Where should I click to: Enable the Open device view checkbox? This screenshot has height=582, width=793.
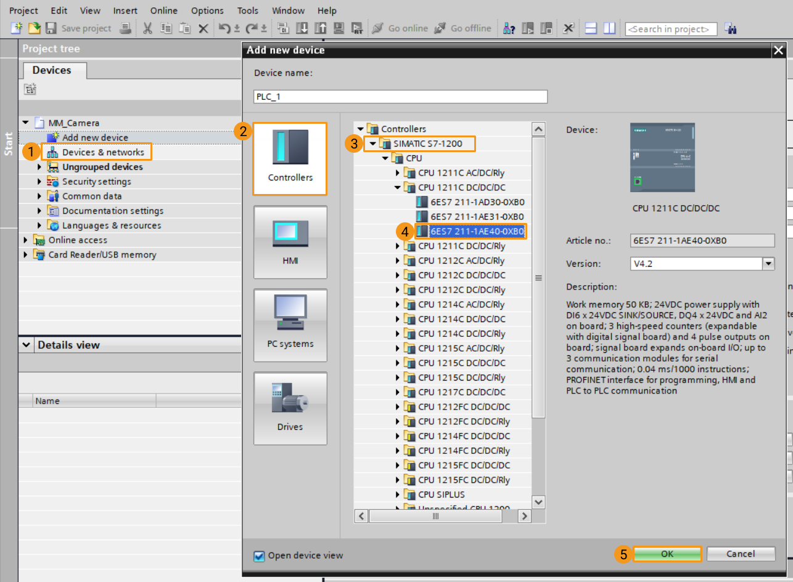point(258,555)
